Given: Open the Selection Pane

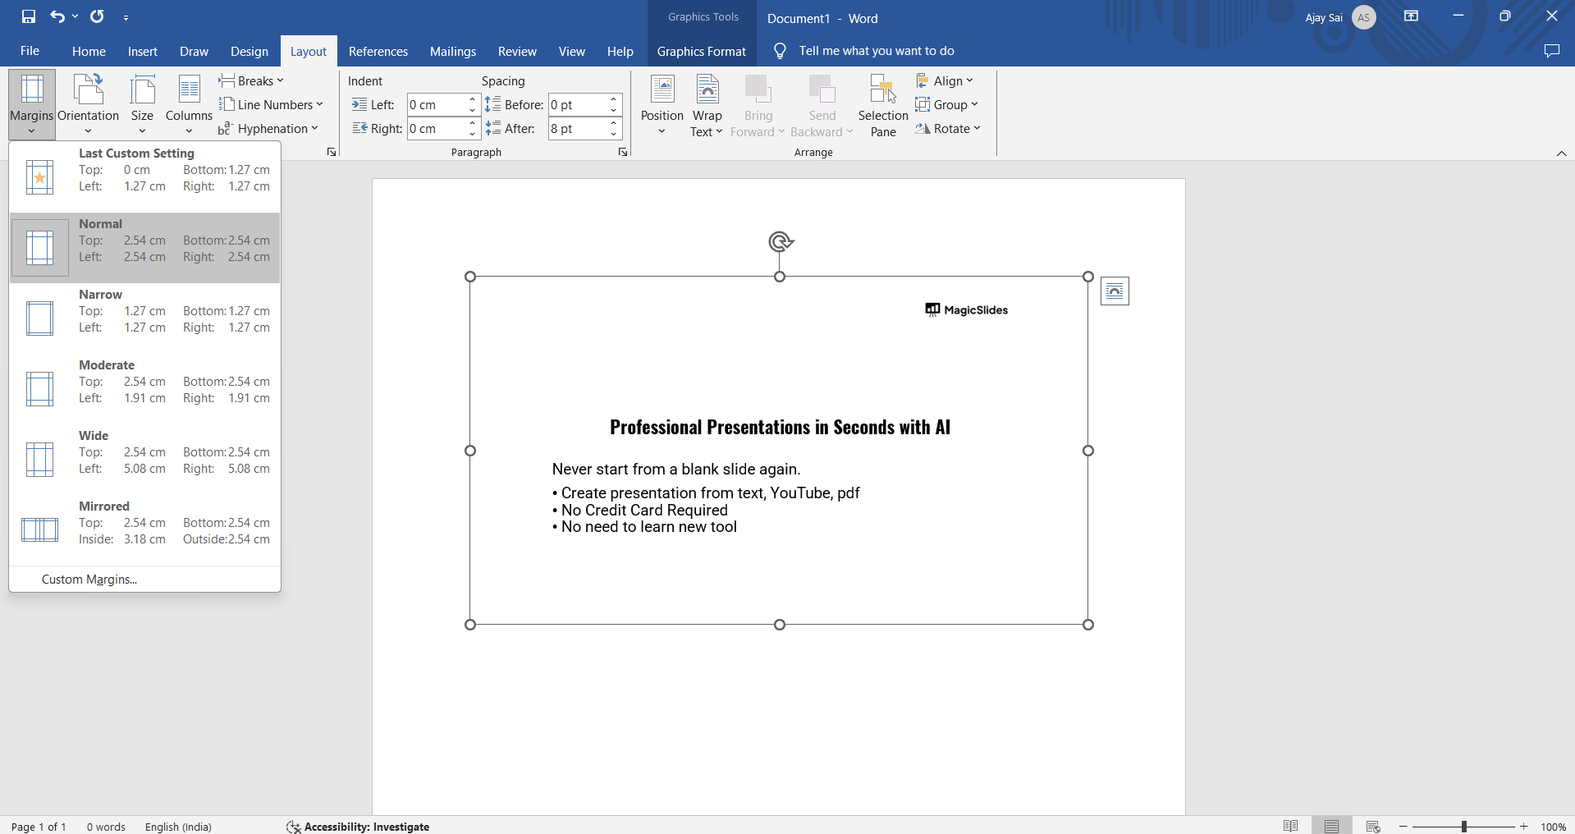Looking at the screenshot, I should (882, 105).
